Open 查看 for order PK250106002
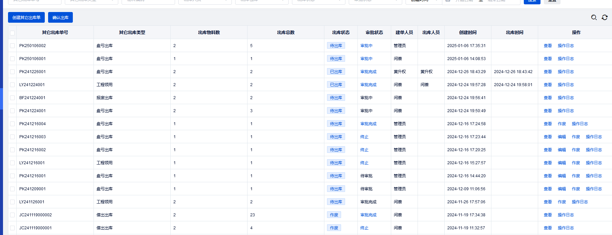The image size is (612, 235). pyautogui.click(x=548, y=46)
